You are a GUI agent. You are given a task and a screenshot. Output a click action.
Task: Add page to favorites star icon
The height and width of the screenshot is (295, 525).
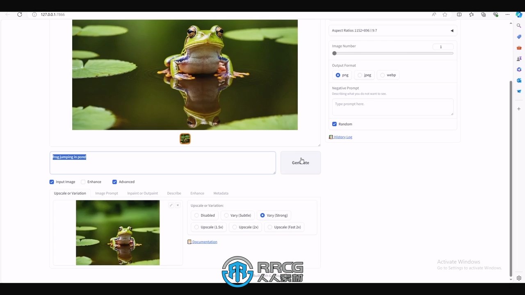(445, 14)
